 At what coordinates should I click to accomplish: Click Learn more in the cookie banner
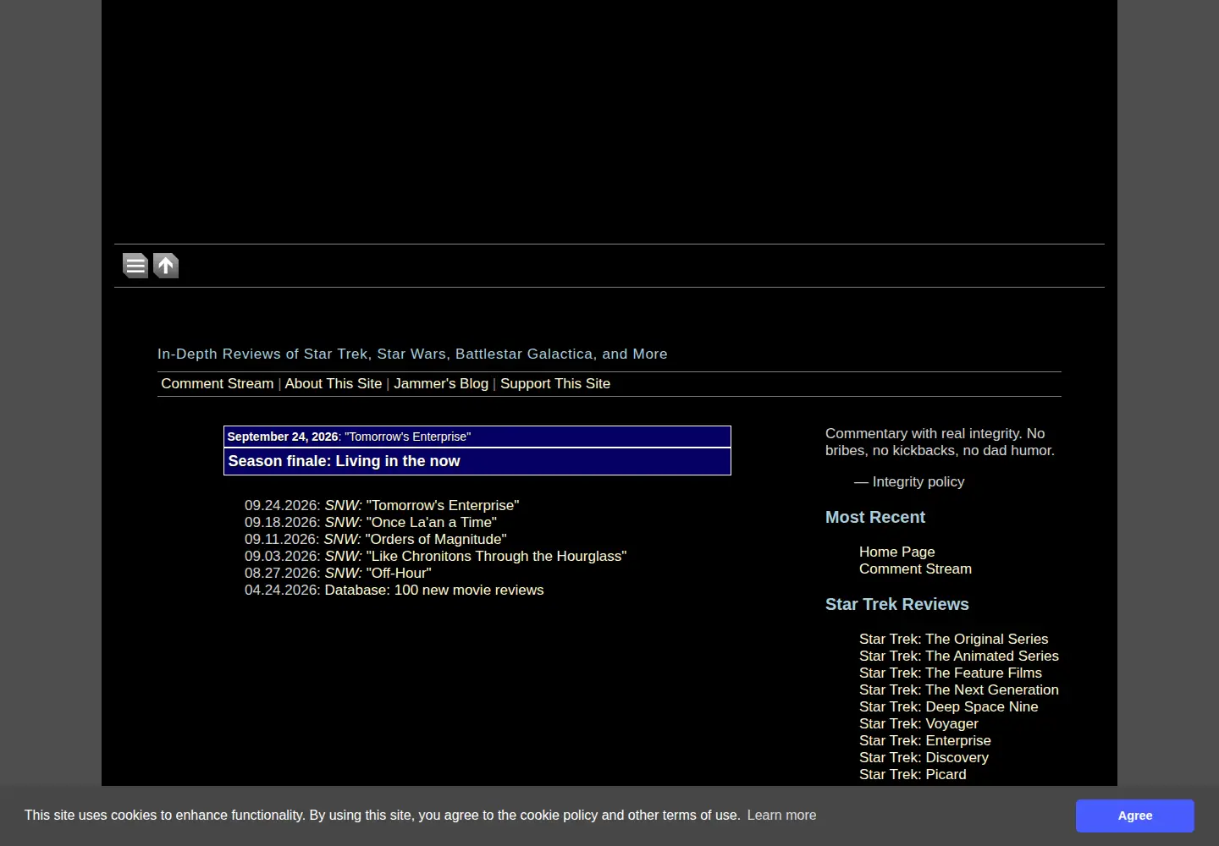pos(781,815)
